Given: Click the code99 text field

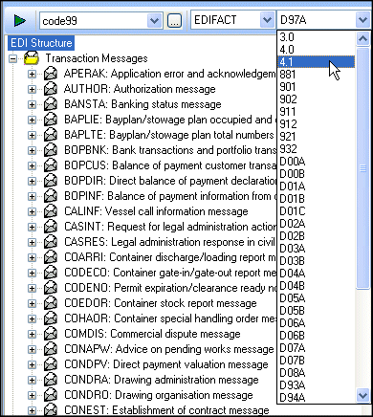Looking at the screenshot, I should pyautogui.click(x=94, y=21).
